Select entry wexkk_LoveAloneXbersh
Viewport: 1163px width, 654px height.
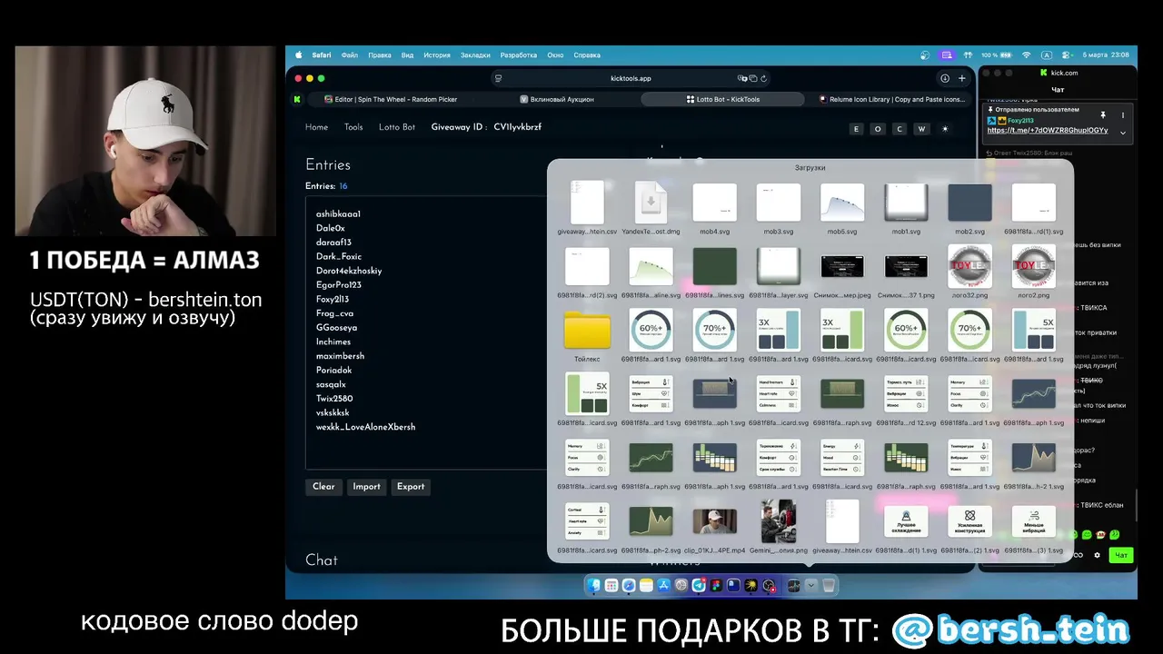(365, 427)
